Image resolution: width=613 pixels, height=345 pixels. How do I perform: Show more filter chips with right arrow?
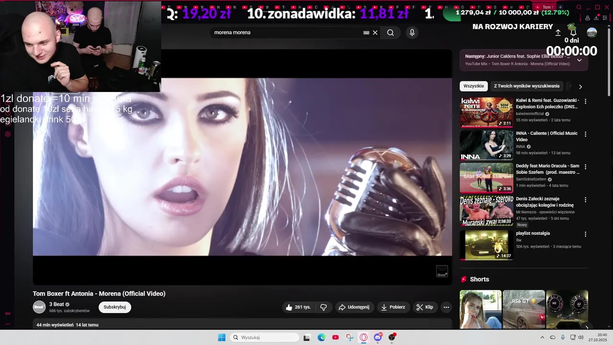tap(580, 87)
